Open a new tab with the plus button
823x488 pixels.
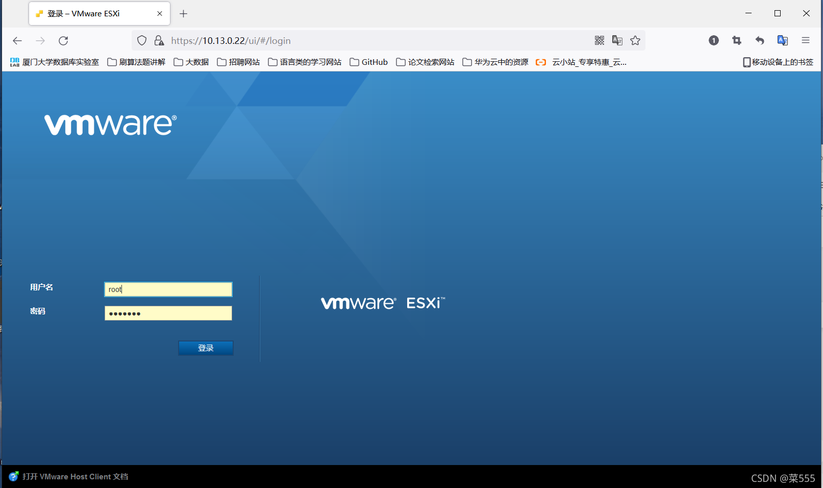coord(184,14)
